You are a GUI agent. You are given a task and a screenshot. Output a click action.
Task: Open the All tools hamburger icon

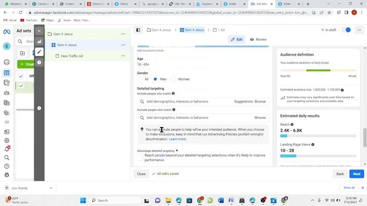(x=6, y=122)
